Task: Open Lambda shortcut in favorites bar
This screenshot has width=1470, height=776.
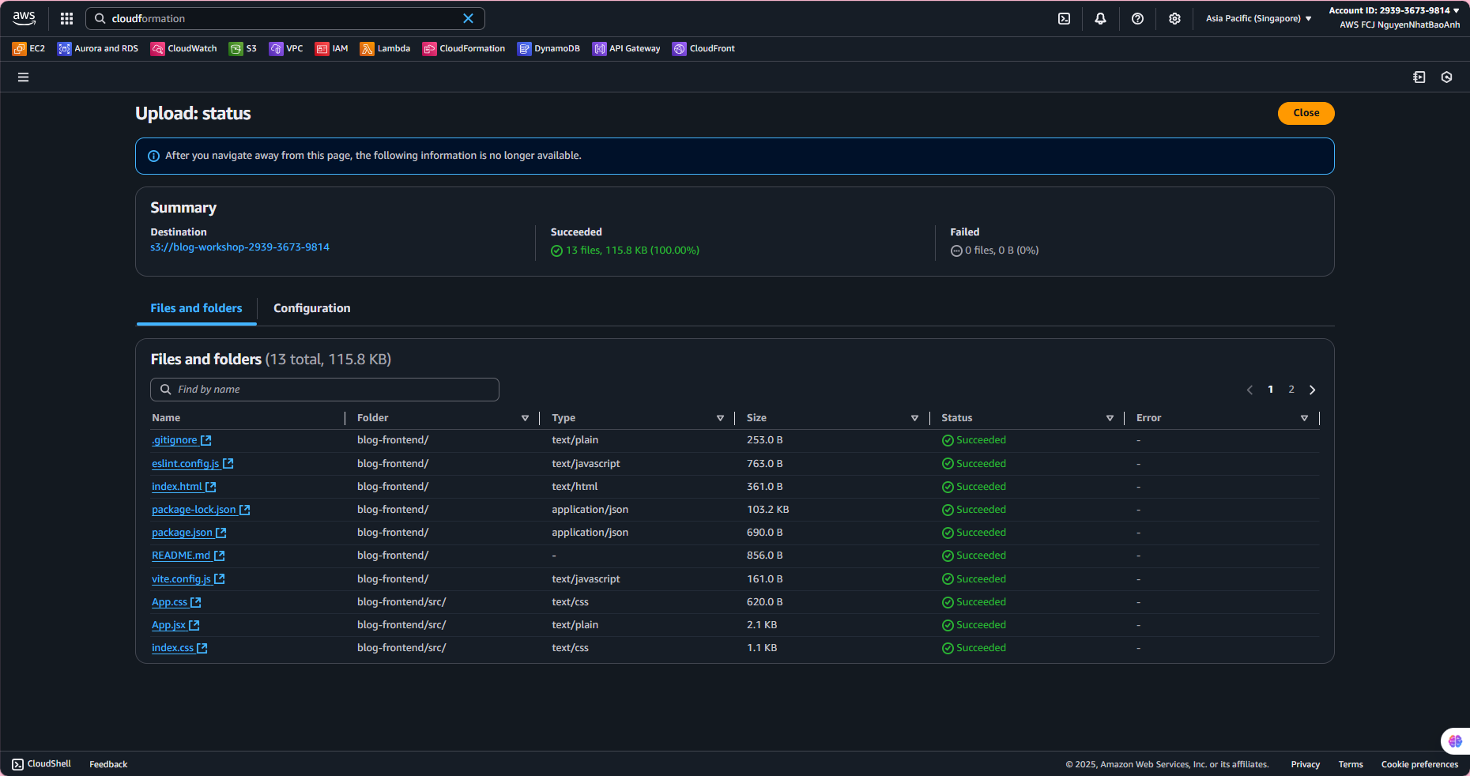Action: [385, 49]
